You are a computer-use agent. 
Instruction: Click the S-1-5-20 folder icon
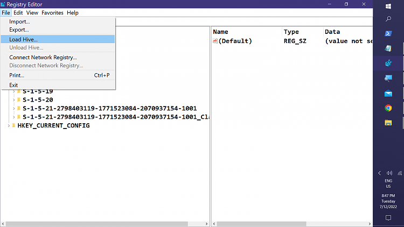(x=18, y=100)
